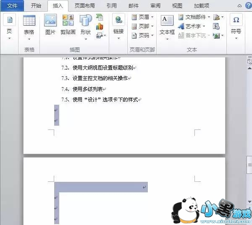Click the 链接 hyperlink globe icon

point(118,20)
